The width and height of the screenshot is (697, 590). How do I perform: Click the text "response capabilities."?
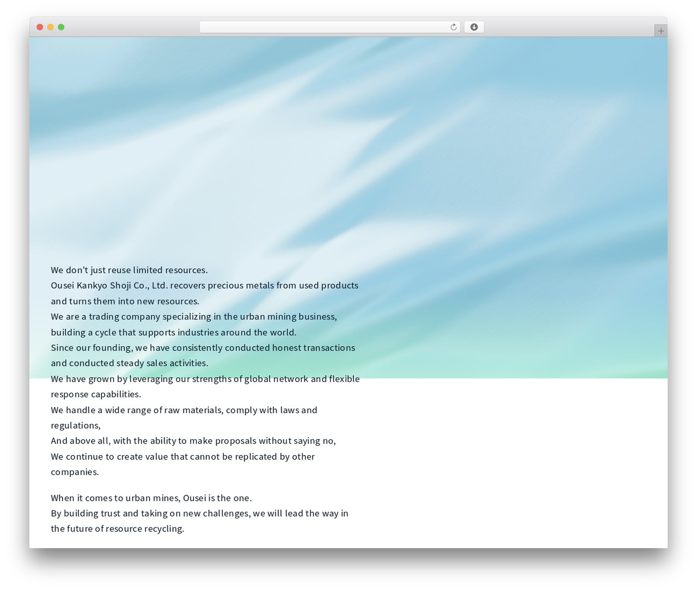tap(96, 394)
